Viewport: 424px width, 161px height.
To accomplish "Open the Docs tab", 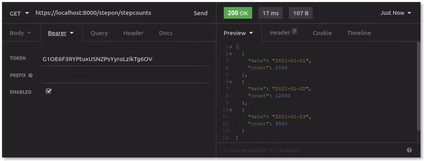I will pyautogui.click(x=166, y=33).
